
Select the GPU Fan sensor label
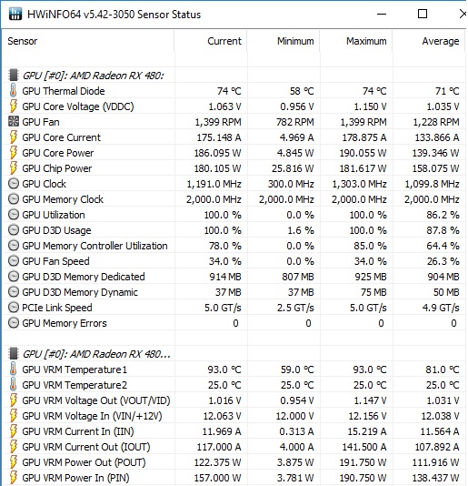[x=41, y=122]
